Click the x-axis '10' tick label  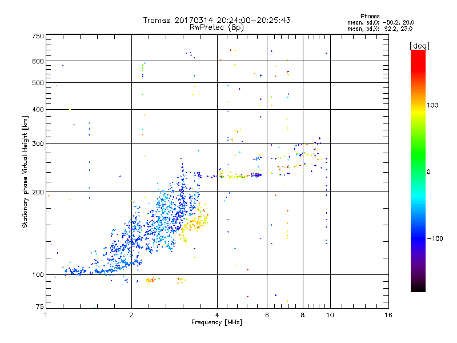coord(330,315)
